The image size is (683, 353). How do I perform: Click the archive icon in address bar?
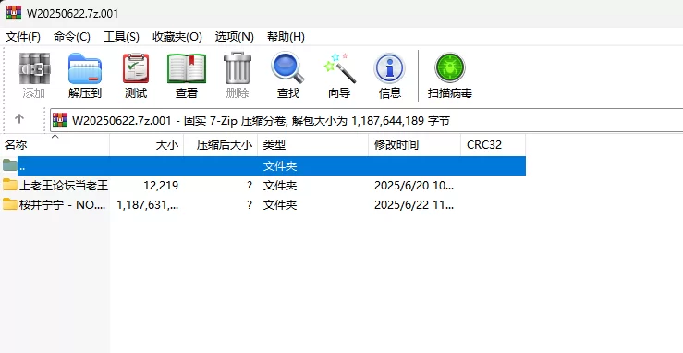coord(60,120)
